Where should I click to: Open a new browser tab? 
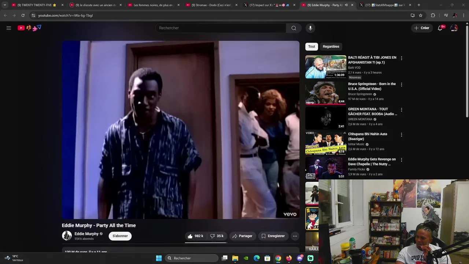pyautogui.click(x=419, y=5)
